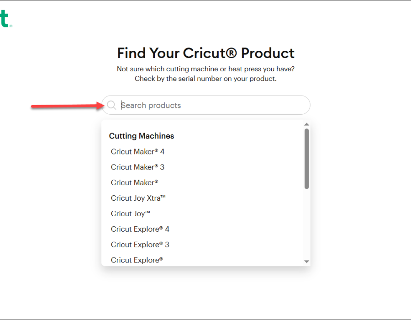Pick Cricut Explore 3 from the list
Viewport: 411px width, 320px height.
(x=140, y=245)
